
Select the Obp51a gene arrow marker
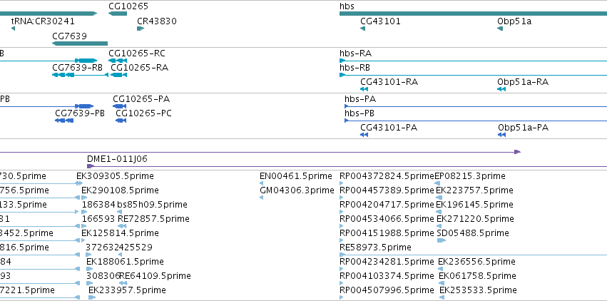tap(500, 29)
